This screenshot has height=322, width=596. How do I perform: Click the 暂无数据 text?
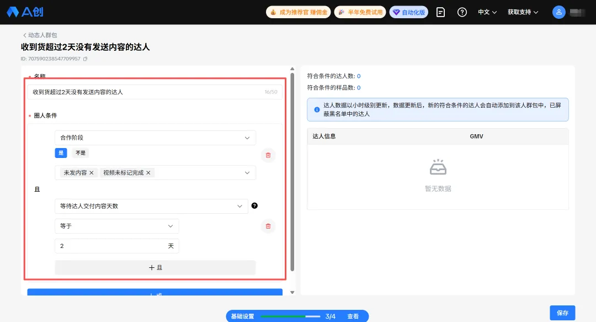click(x=438, y=188)
